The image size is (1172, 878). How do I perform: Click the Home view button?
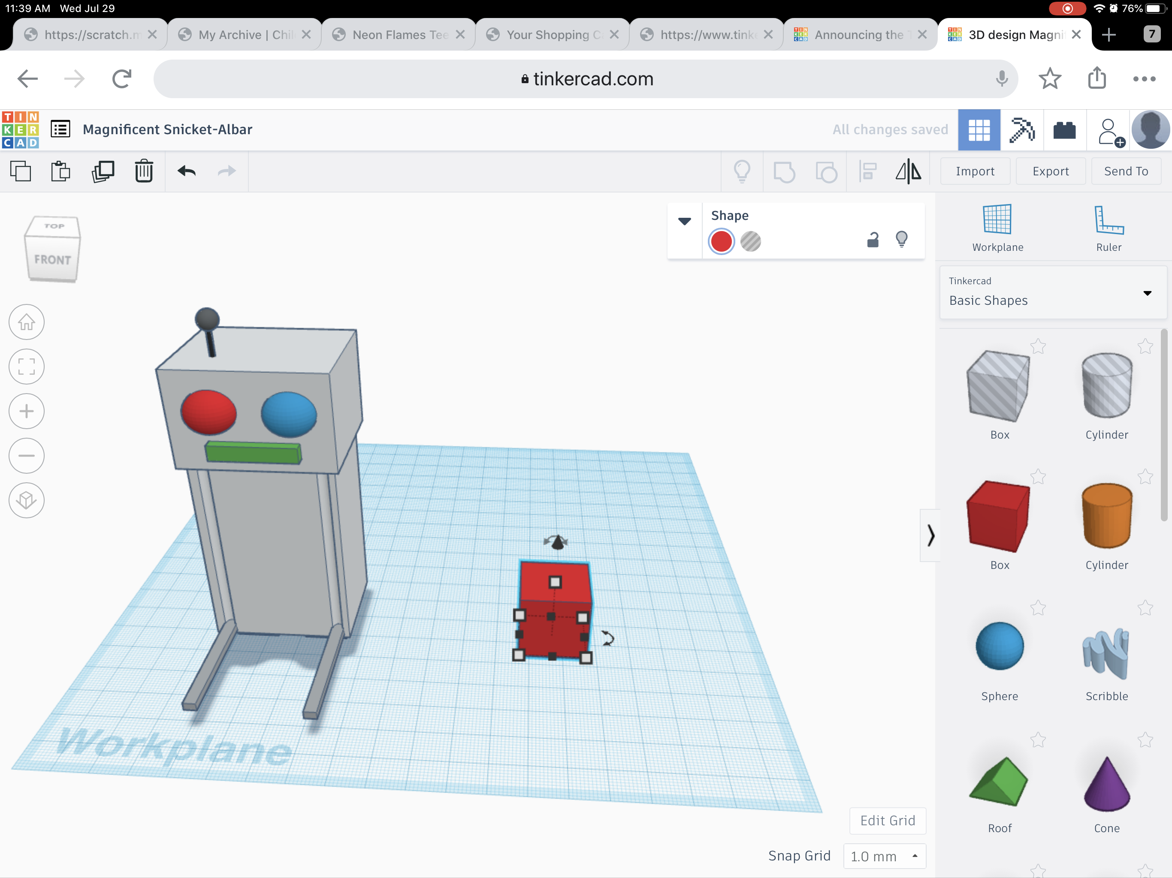[27, 322]
